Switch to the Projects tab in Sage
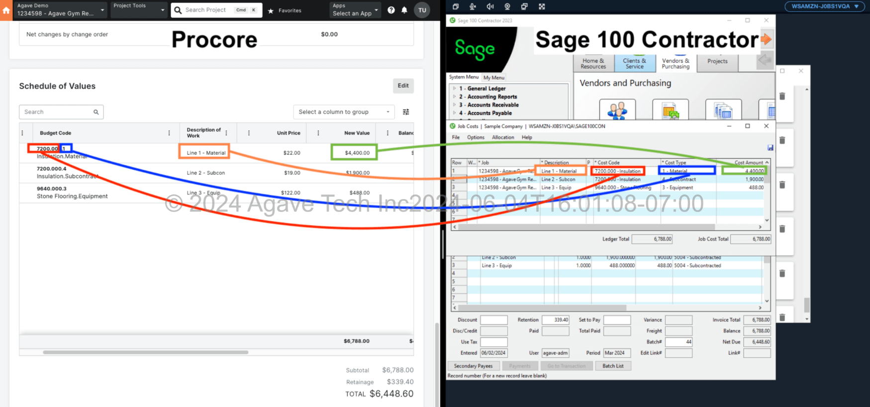870x407 pixels. point(717,62)
